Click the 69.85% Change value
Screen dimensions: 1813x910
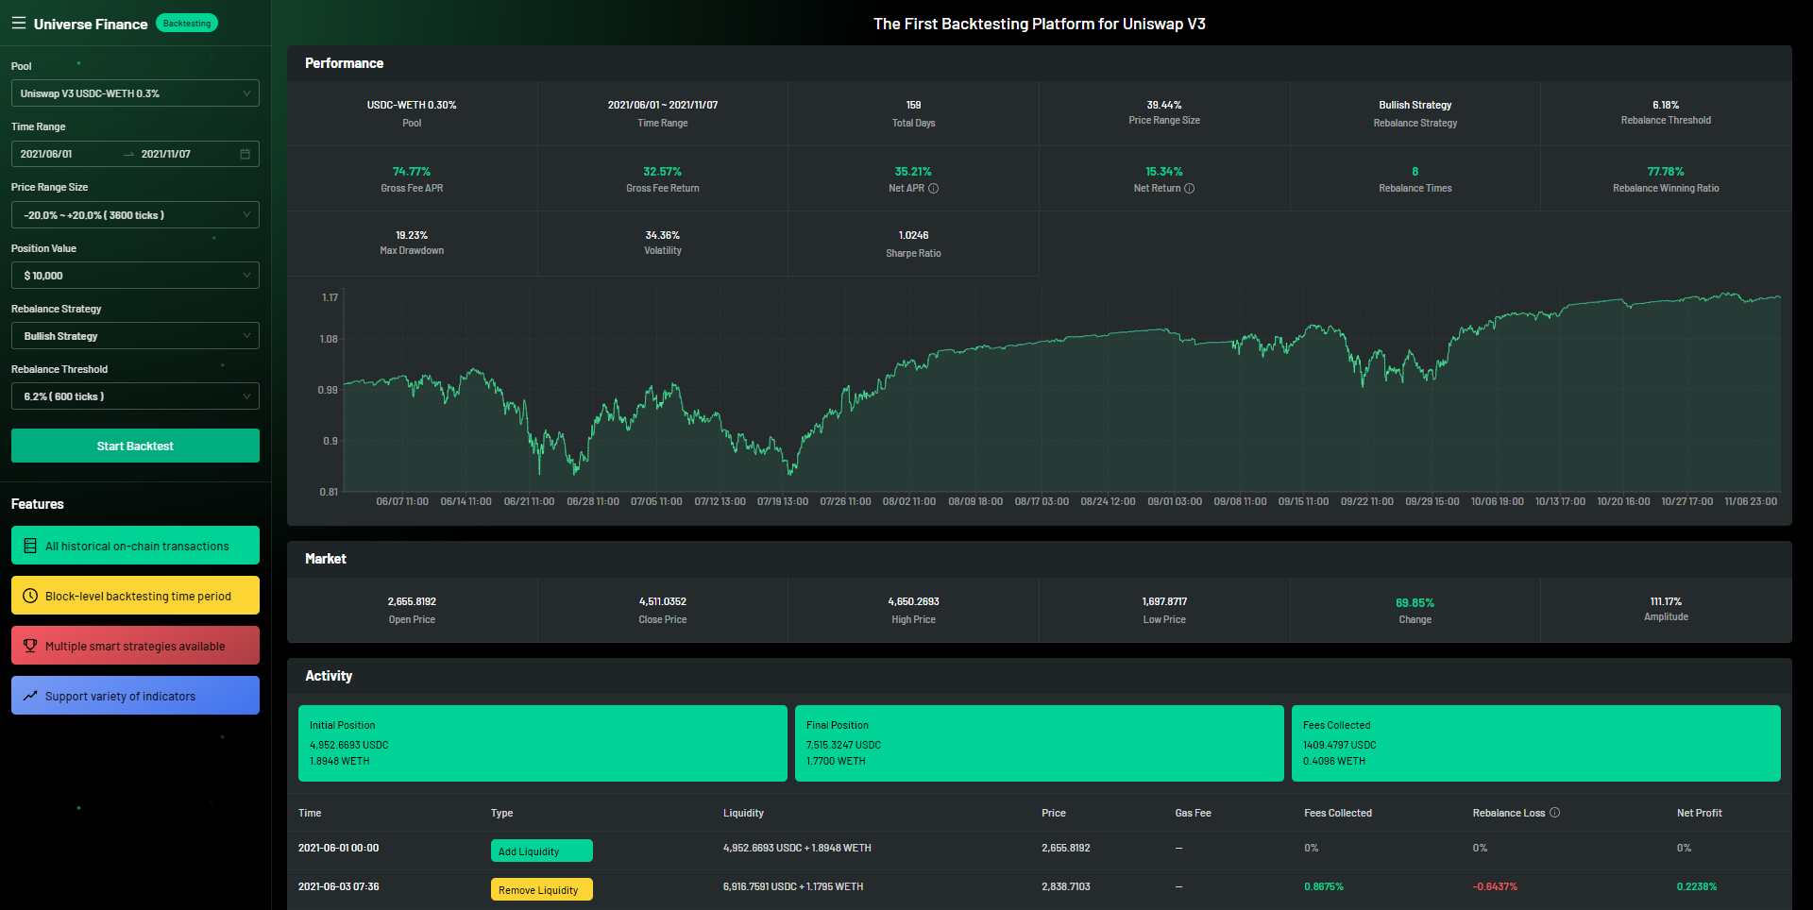pos(1415,603)
